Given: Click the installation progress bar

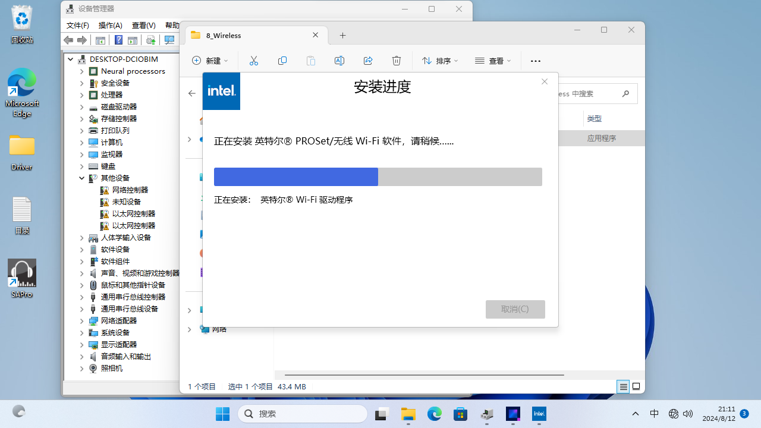Looking at the screenshot, I should 378,177.
